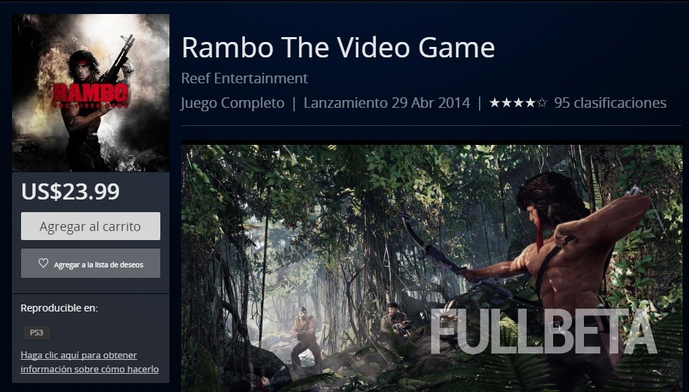
Task: Select the fourth rating star
Action: [x=530, y=103]
